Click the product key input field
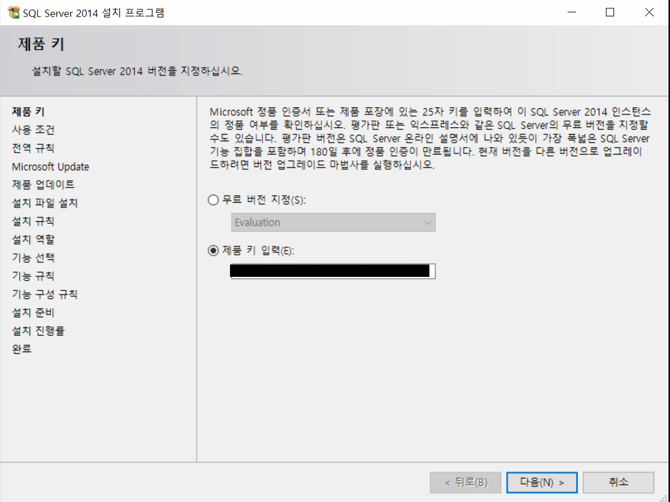Viewport: 670px width, 502px height. tap(334, 271)
